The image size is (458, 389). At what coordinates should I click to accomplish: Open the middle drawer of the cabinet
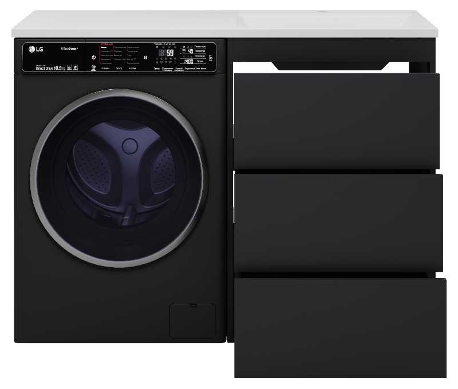(x=338, y=222)
